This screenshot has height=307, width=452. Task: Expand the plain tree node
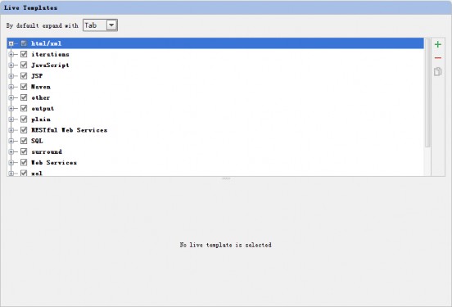pos(11,119)
